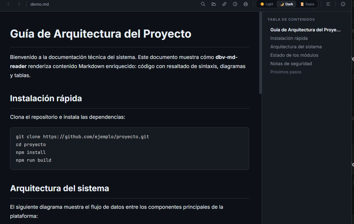The width and height of the screenshot is (354, 224).
Task: Click the demo.md file name
Action: tap(40, 4)
